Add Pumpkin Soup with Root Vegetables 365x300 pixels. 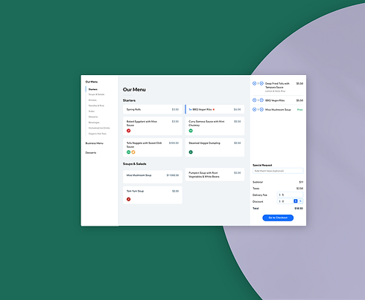215,175
